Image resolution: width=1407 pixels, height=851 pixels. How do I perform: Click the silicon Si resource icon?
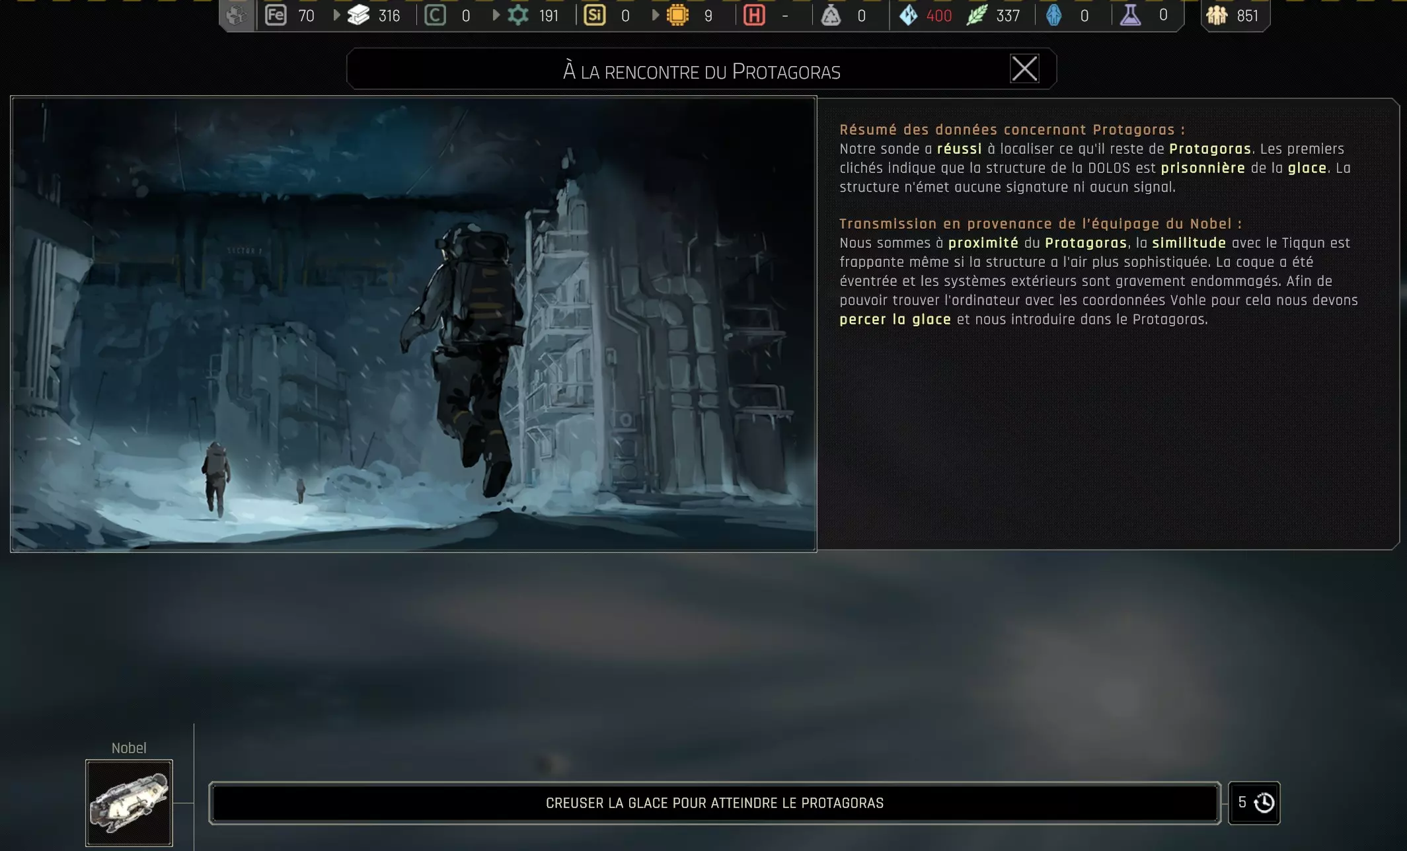point(594,15)
